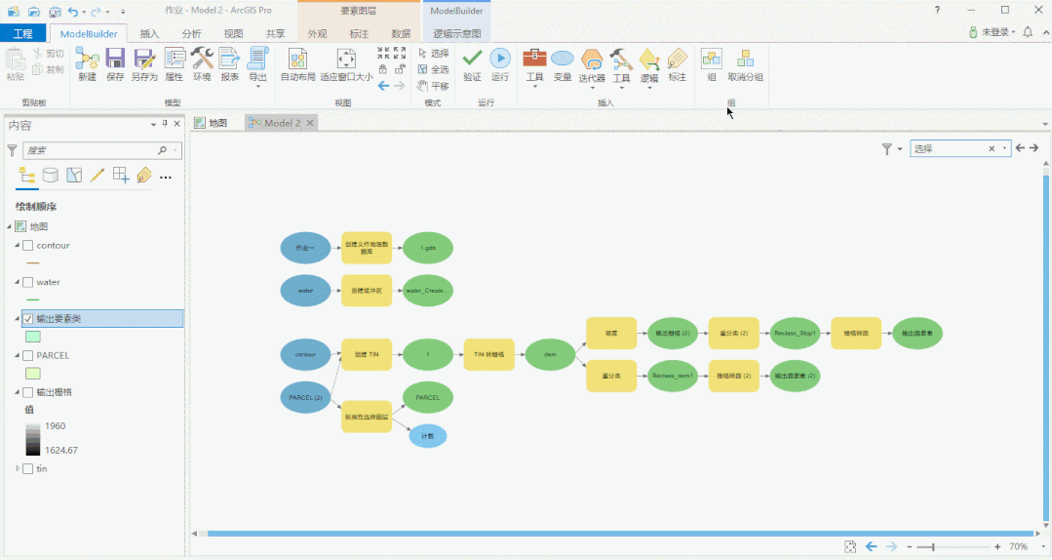1052x560 pixels.
Task: Open the 工程 project tab
Action: (x=22, y=33)
